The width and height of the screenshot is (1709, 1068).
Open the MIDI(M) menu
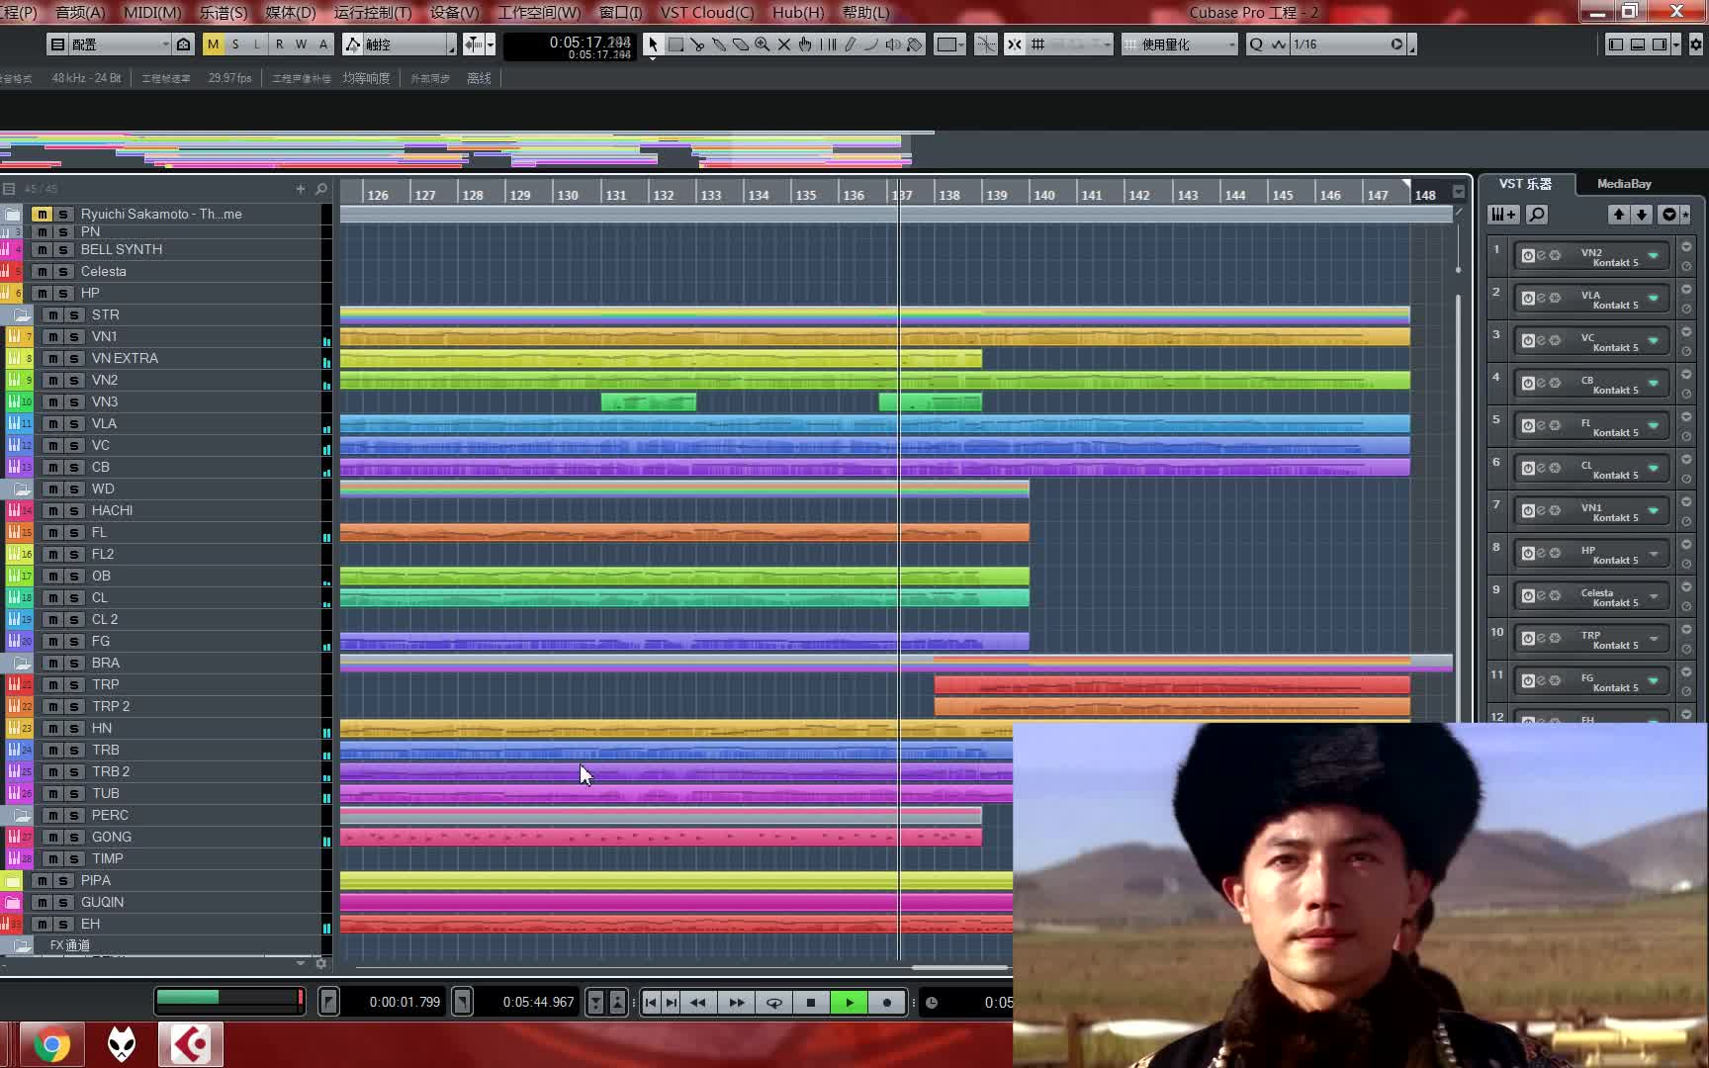coord(152,12)
